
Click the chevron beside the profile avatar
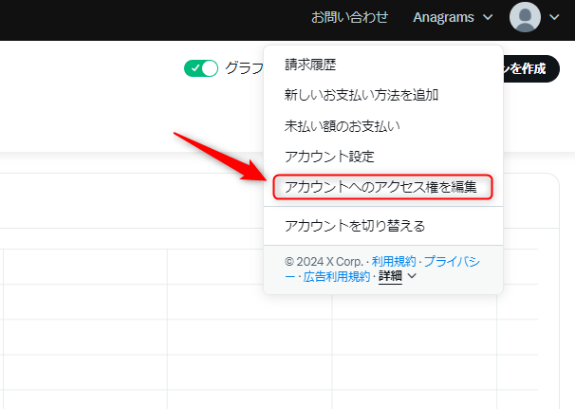[554, 17]
